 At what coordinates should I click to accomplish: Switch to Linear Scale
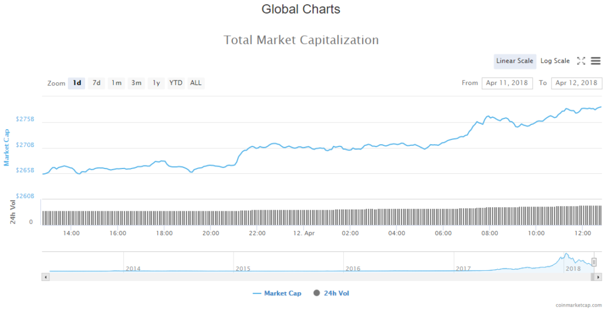[x=515, y=61]
